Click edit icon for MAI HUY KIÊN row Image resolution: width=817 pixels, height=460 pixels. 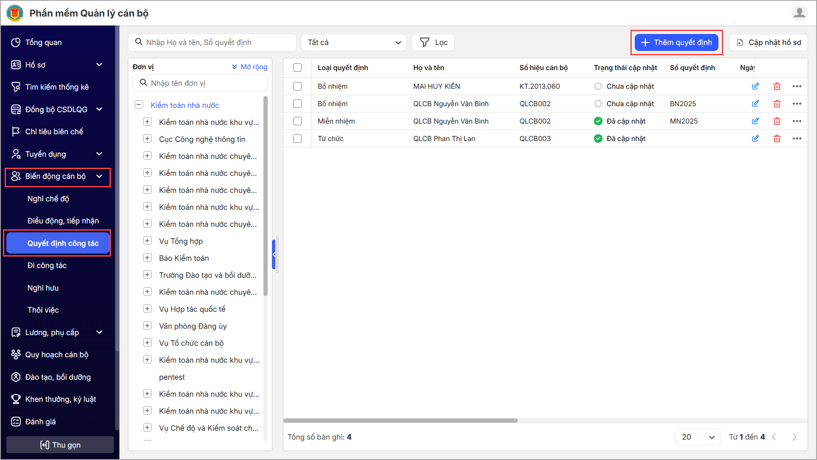point(755,86)
